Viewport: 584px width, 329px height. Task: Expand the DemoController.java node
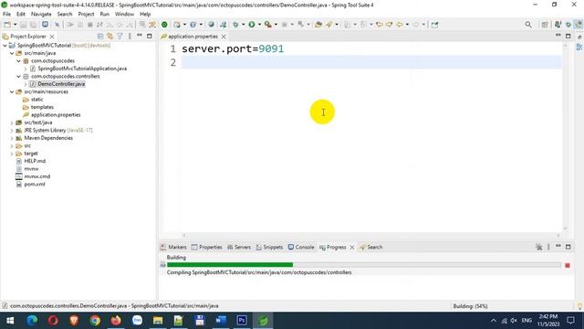click(x=26, y=84)
